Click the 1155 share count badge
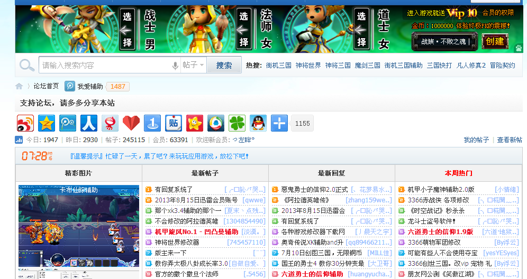Image resolution: width=527 pixels, height=279 pixels. [303, 124]
